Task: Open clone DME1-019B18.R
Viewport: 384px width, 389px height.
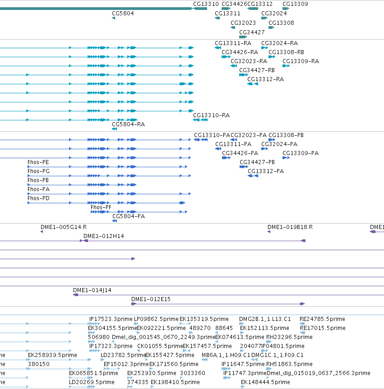Action: coord(290,227)
